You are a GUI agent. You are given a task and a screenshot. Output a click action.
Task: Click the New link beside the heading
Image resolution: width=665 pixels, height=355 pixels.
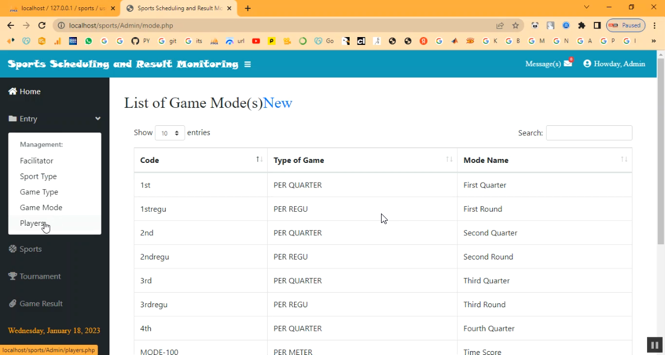tap(278, 103)
